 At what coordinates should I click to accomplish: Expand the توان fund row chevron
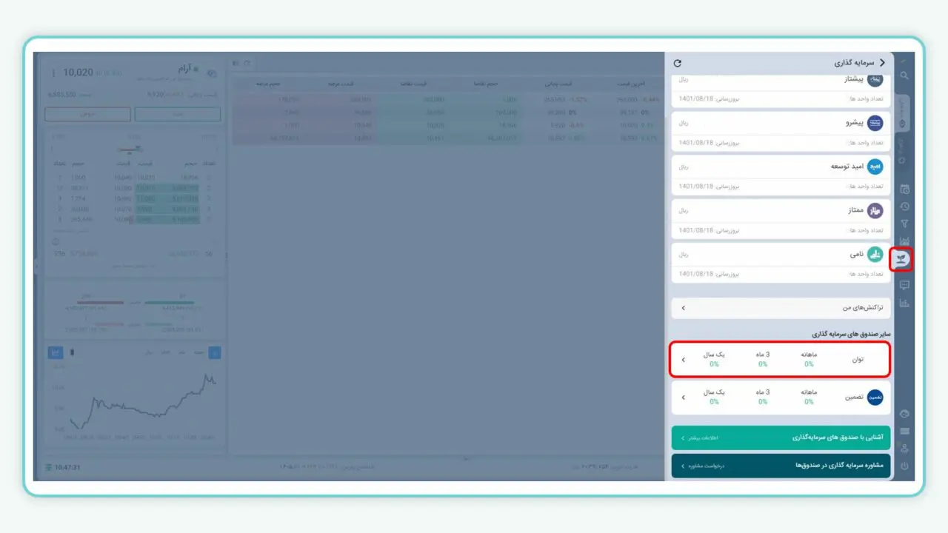683,360
